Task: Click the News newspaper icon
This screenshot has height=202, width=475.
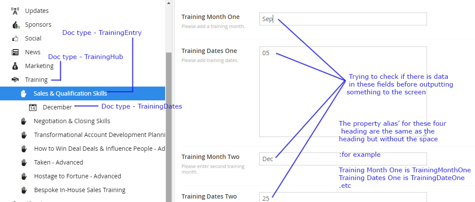Action: tap(16, 52)
